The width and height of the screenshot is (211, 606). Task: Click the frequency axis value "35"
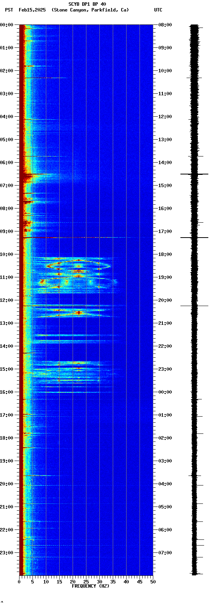point(113,582)
